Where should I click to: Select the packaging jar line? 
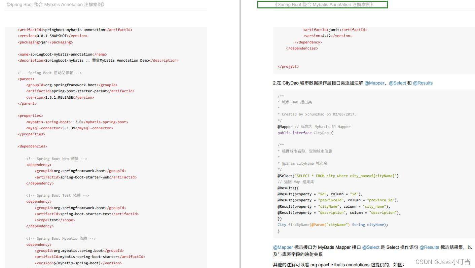pyautogui.click(x=45, y=42)
